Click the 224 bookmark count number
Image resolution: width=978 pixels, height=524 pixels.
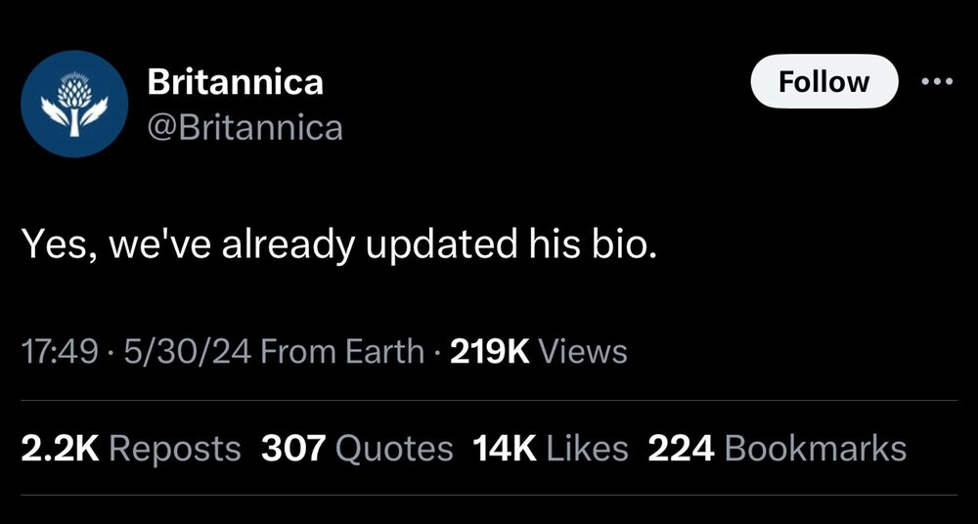682,449
